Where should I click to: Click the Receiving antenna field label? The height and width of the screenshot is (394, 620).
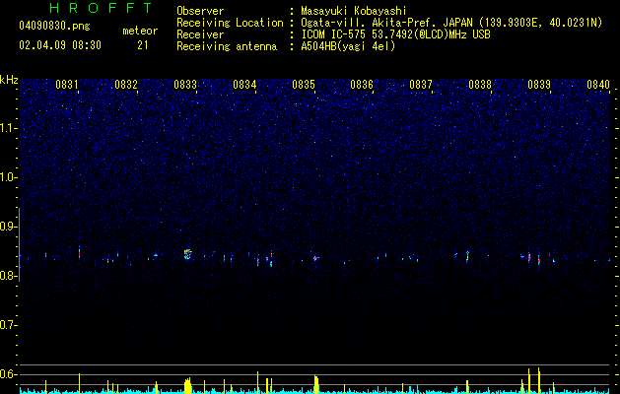pos(227,46)
